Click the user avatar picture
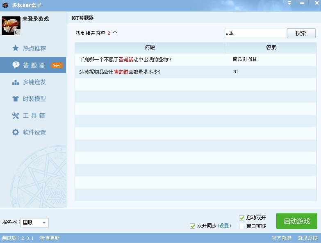321x243 pixels. coord(11,26)
